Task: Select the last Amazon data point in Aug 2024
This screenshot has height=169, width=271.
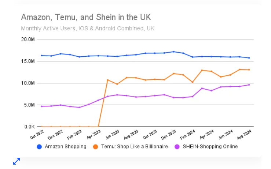Action: 249,58
